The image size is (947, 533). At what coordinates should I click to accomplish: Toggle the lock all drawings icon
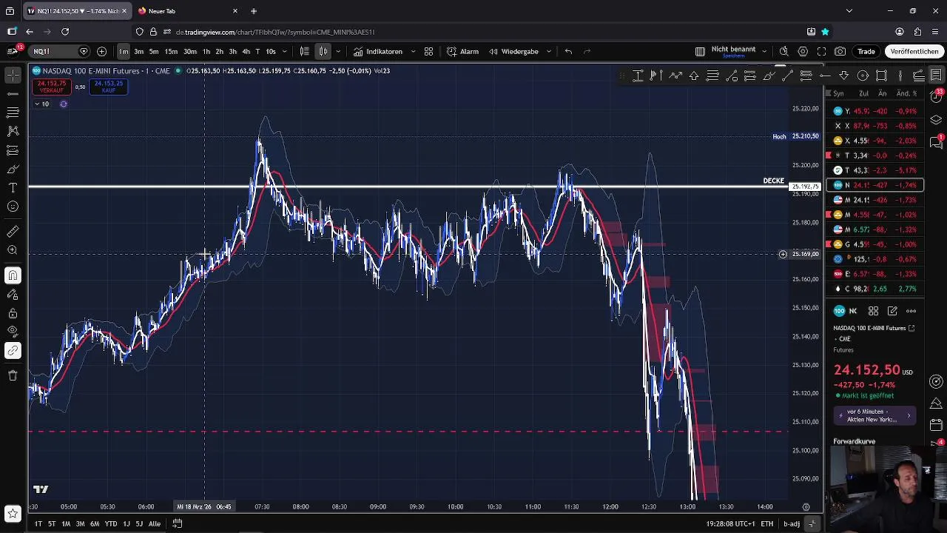(13, 313)
